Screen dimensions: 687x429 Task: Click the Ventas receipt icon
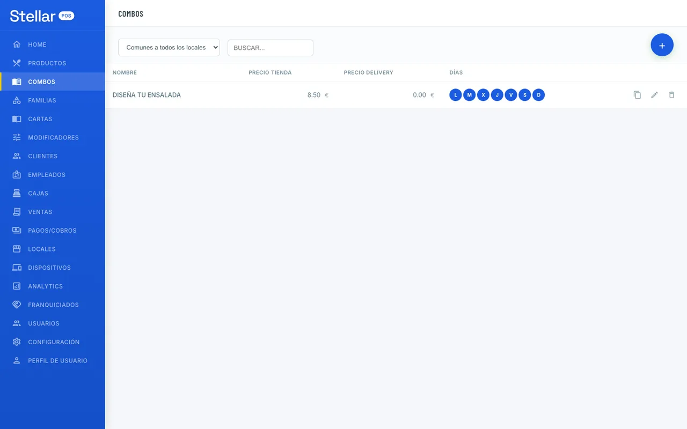(x=17, y=212)
